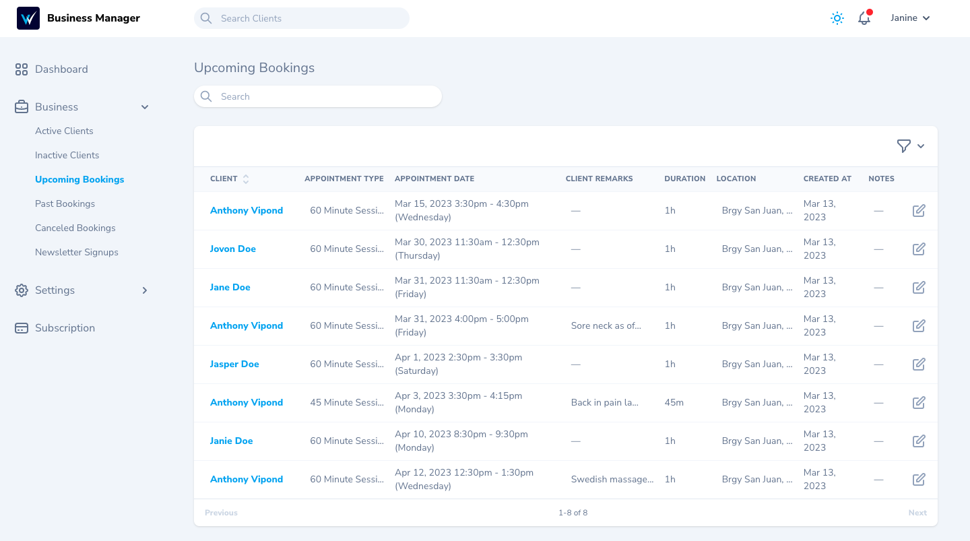
Task: Click edit icon for Jasper Doe's booking
Action: click(x=919, y=364)
